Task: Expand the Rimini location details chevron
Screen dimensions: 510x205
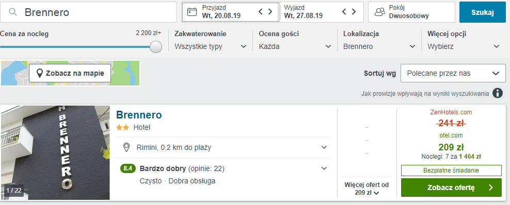Action: 324,147
